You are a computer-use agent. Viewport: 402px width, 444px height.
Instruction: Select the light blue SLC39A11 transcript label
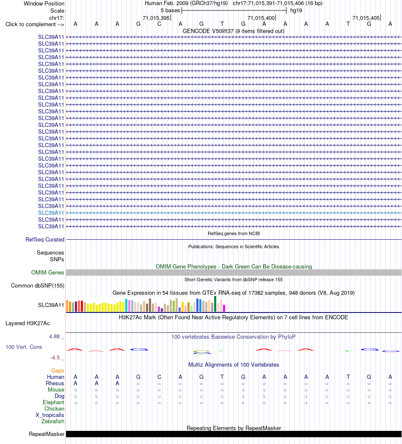tap(51, 213)
